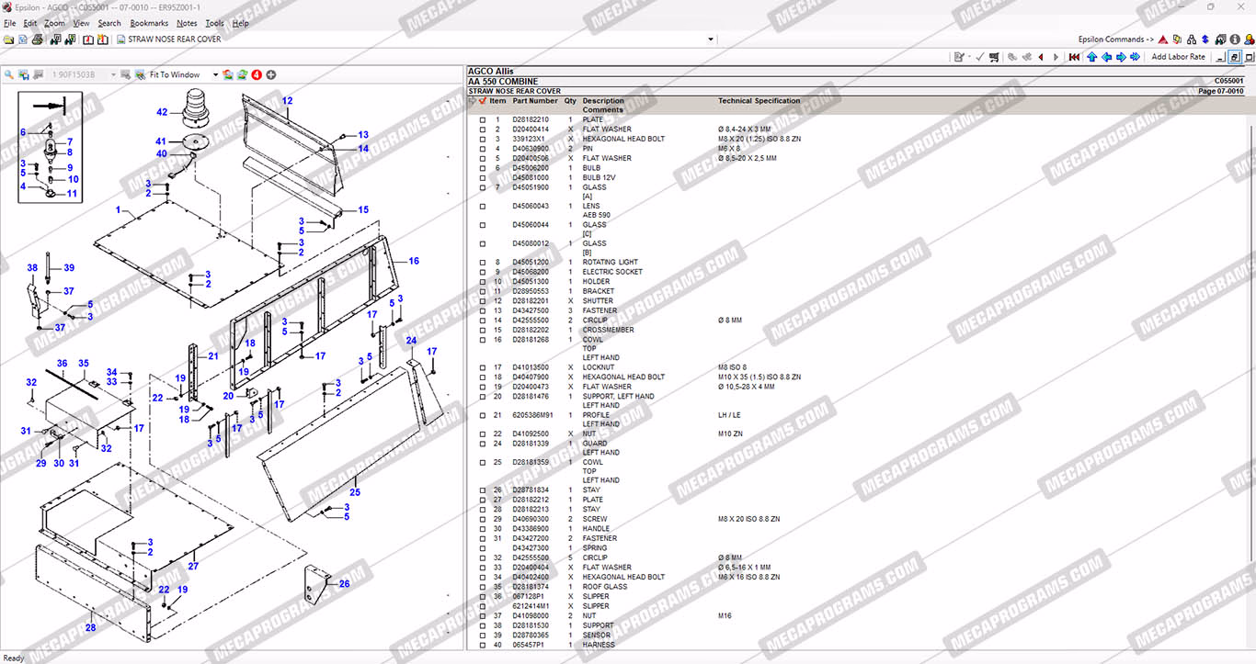Click the blue dollar sign icon
Screen dimensions: 1256x664
[x=1205, y=39]
